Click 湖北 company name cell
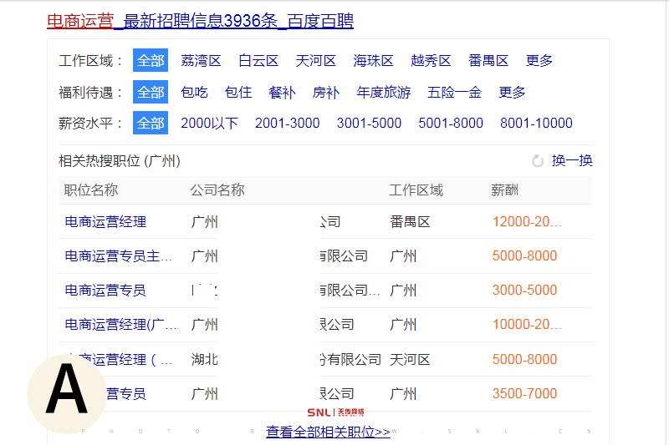Screen dimensions: 669x445 (204, 359)
